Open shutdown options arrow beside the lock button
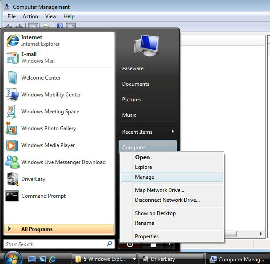The height and width of the screenshot is (264, 270). [170, 244]
